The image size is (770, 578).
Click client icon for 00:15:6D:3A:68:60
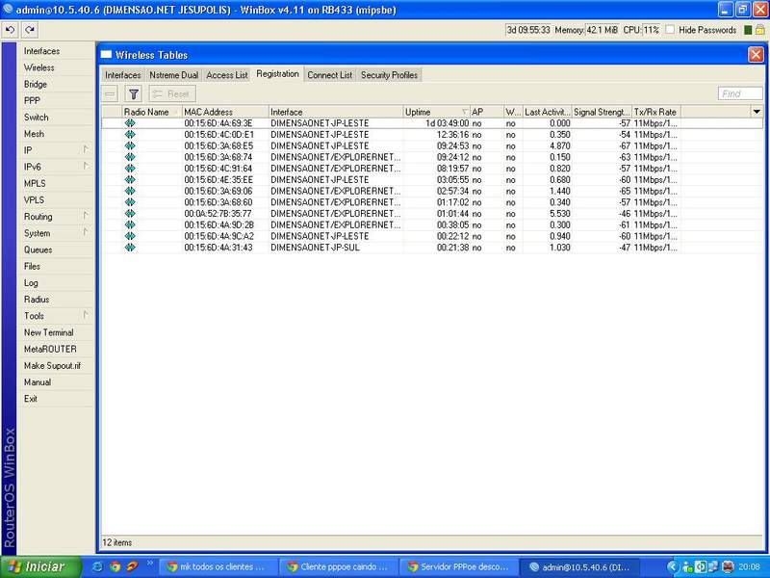coord(130,202)
